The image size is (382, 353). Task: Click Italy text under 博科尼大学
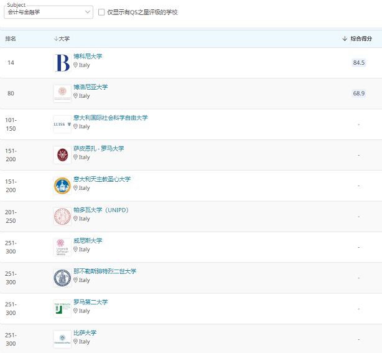pyautogui.click(x=84, y=65)
